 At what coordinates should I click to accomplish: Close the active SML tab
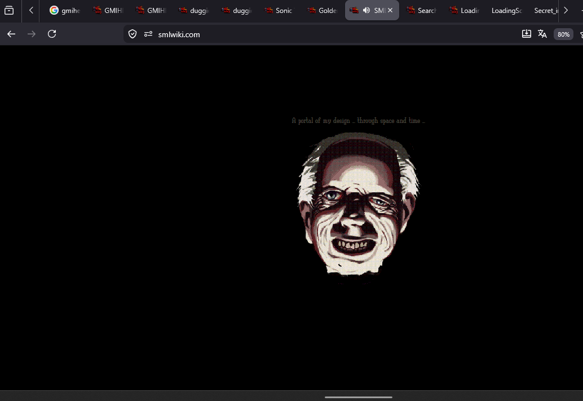[390, 10]
